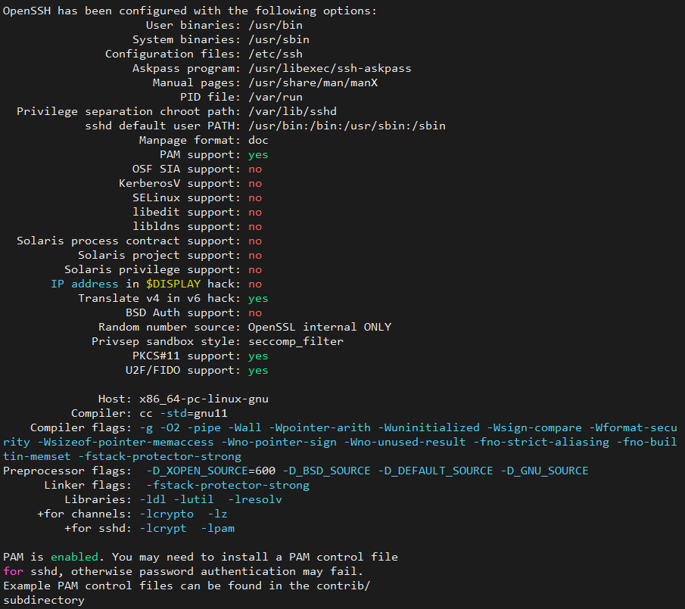Select the path '/usr/bin' after User binaries
Image resolution: width=685 pixels, height=609 pixels.
click(276, 25)
